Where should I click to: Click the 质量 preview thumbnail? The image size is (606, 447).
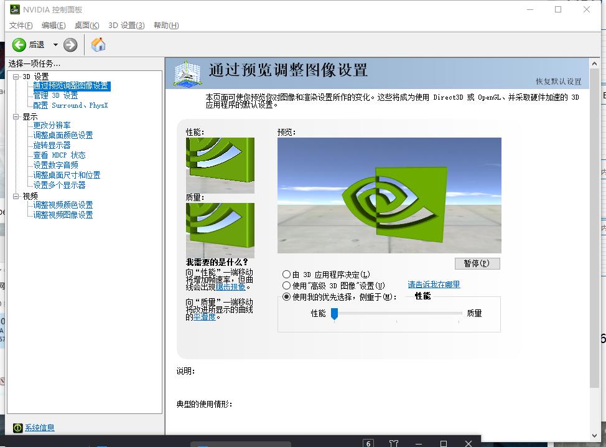point(220,230)
